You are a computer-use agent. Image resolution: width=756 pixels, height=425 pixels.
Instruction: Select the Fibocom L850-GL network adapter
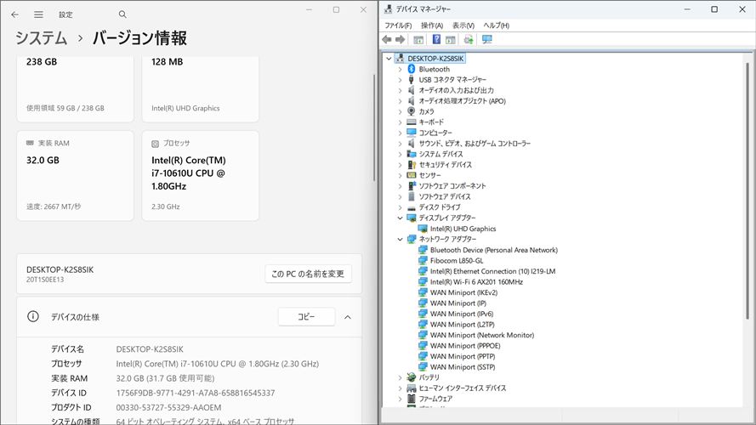pos(457,261)
